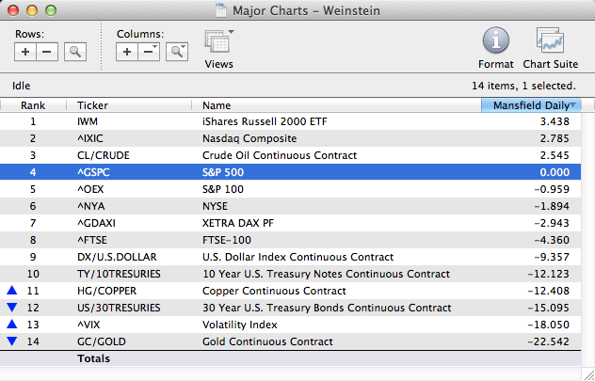
Task: Select the Crude Oil Continuous Contract row
Action: tap(282, 155)
